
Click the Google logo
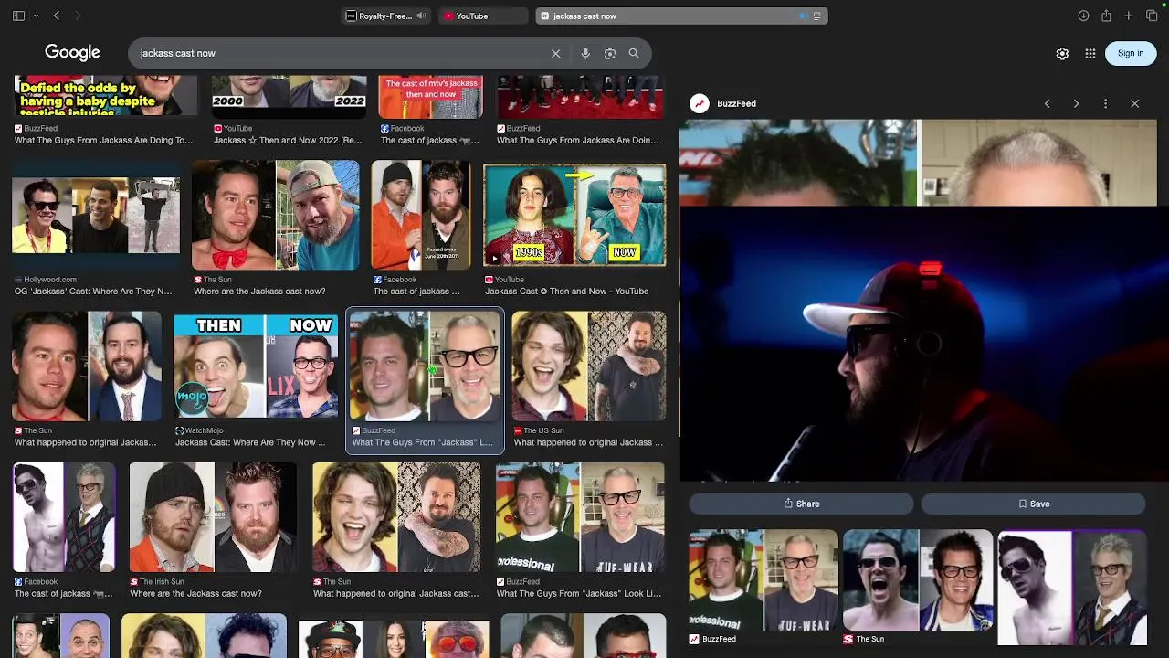click(72, 53)
